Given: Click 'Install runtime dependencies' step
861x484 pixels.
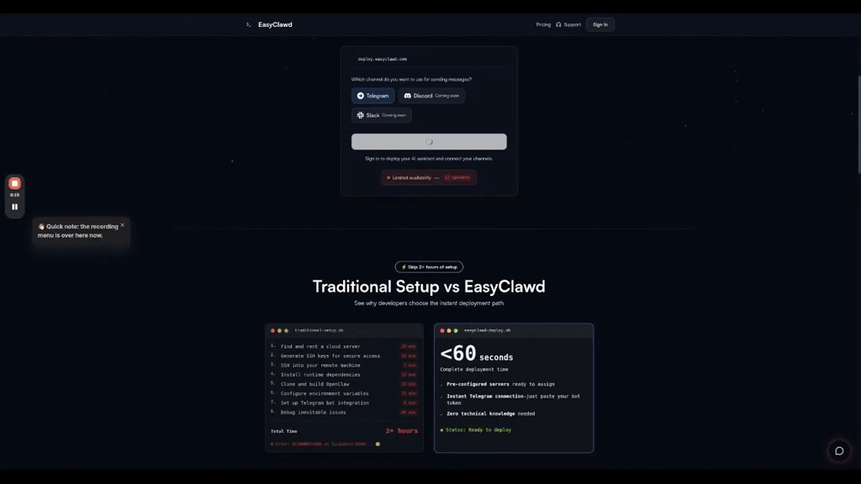Looking at the screenshot, I should (320, 374).
